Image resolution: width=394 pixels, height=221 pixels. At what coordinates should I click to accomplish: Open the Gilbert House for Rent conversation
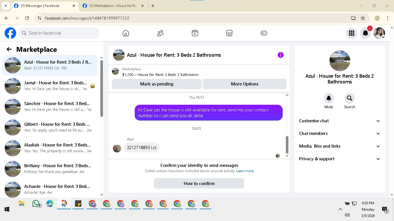coord(50,127)
